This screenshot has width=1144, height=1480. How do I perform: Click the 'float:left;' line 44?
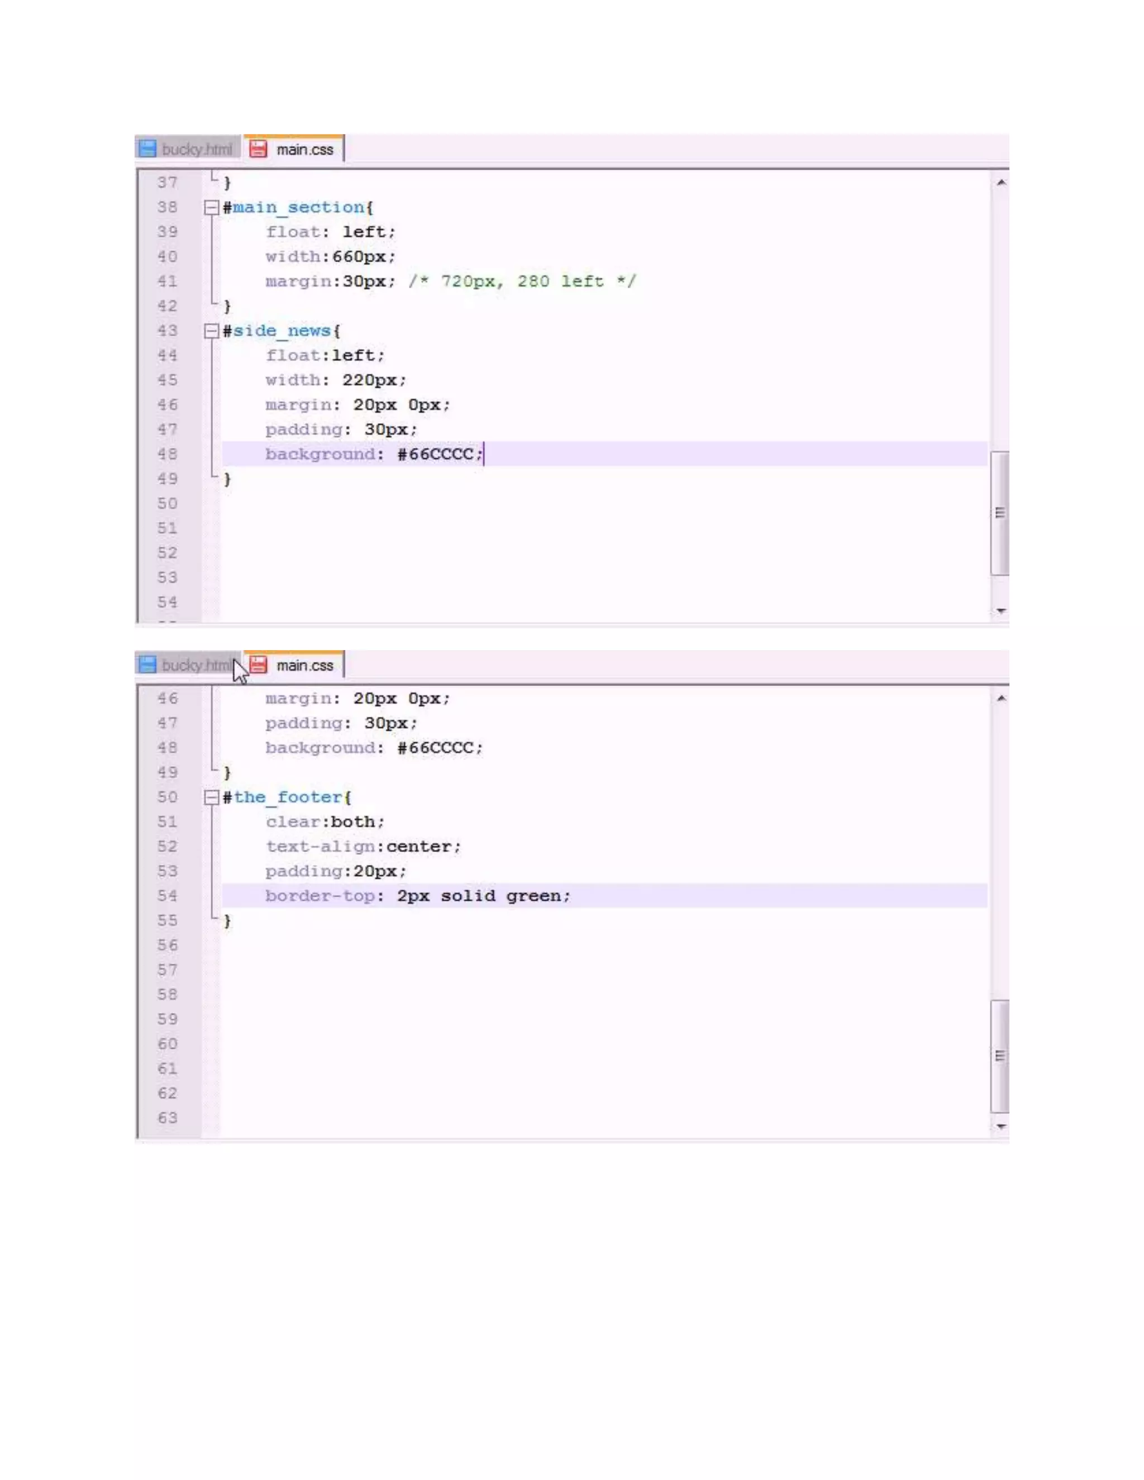pos(325,355)
